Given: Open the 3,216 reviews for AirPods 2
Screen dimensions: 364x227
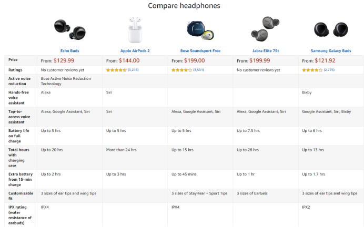Looking at the screenshot, I should coord(133,70).
